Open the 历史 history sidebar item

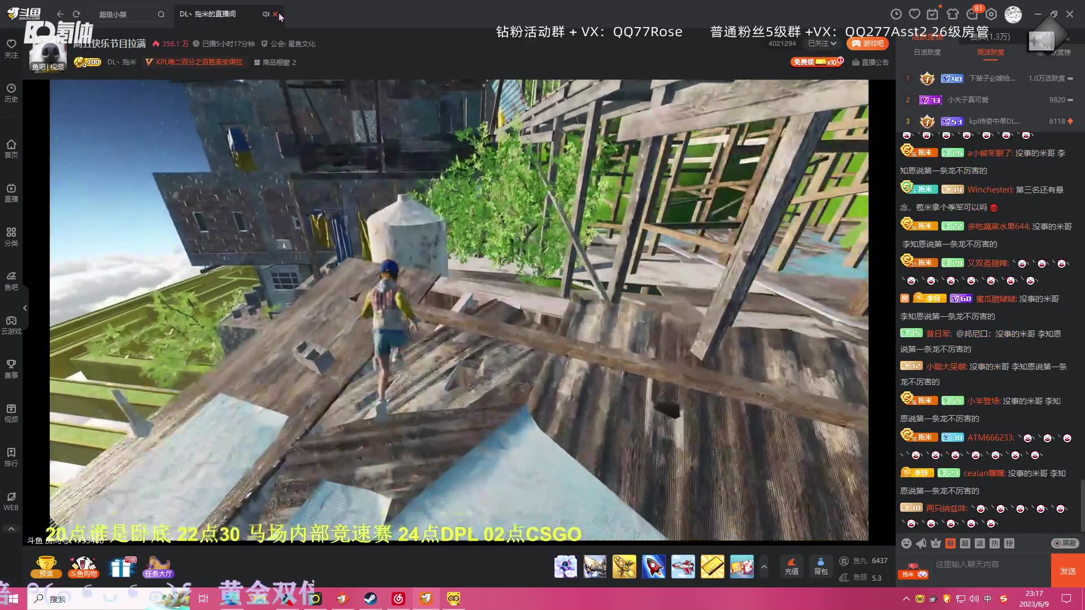pyautogui.click(x=11, y=93)
